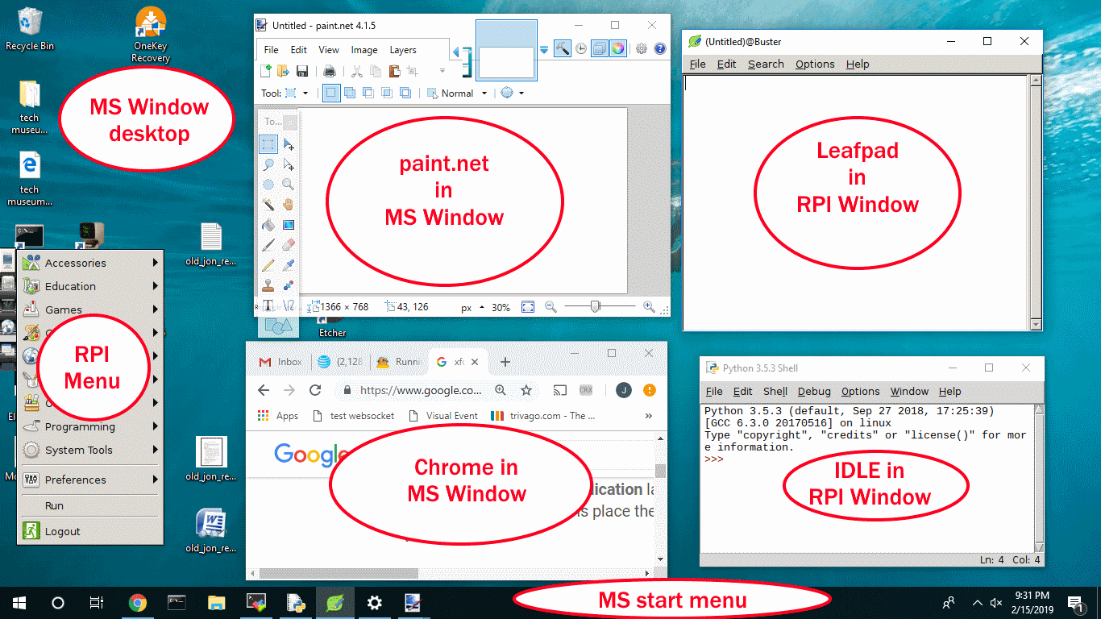The height and width of the screenshot is (619, 1101).
Task: Select the Pan hand tool
Action: (x=288, y=204)
